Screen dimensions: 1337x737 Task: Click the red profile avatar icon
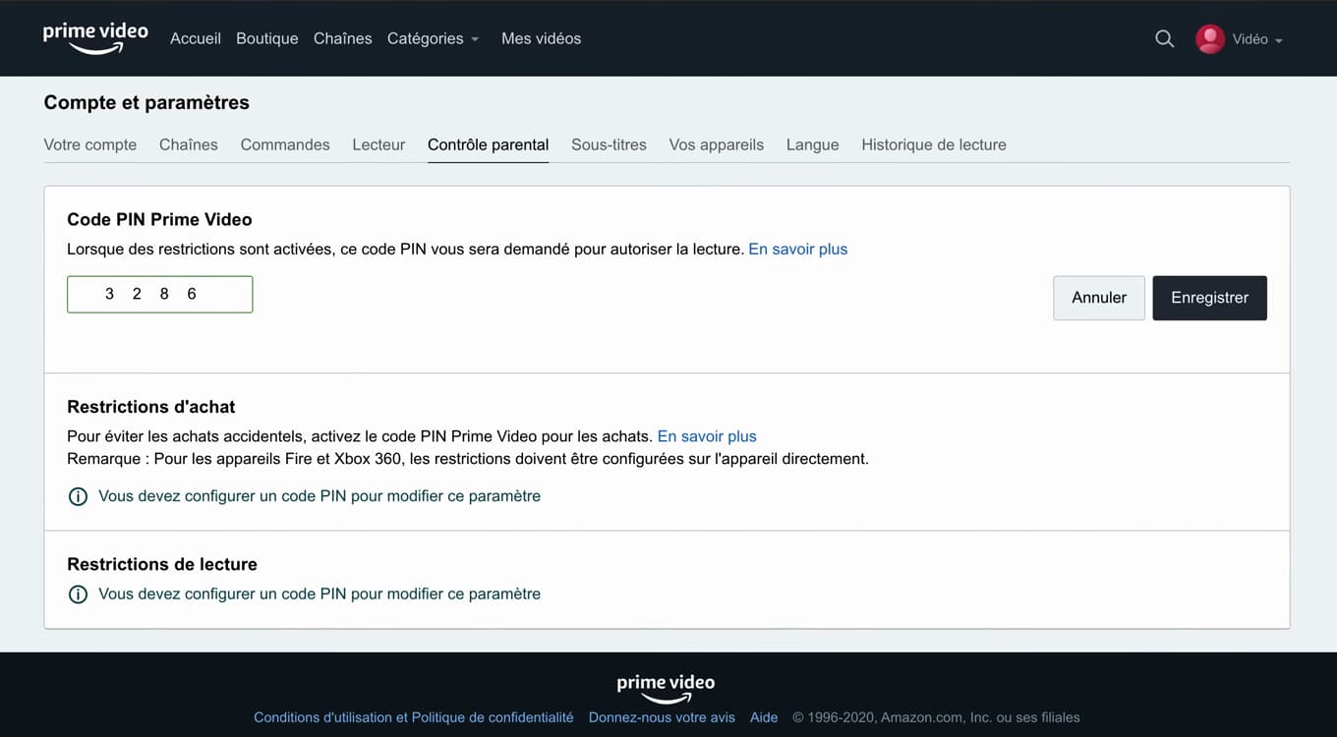(x=1210, y=39)
